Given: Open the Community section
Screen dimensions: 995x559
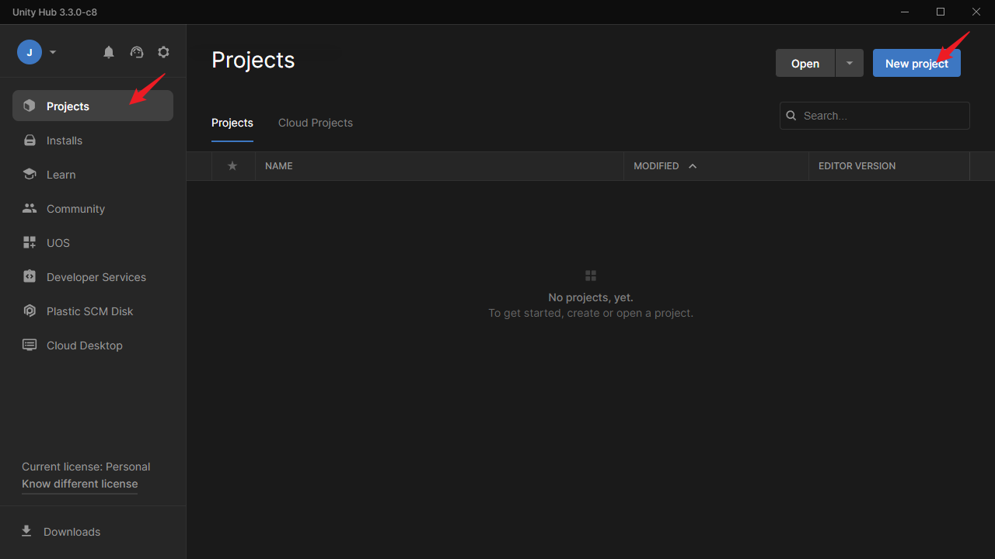Looking at the screenshot, I should (93, 209).
